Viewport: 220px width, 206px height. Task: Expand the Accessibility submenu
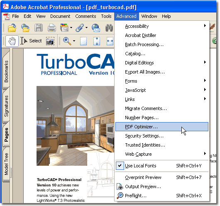tap(162, 26)
